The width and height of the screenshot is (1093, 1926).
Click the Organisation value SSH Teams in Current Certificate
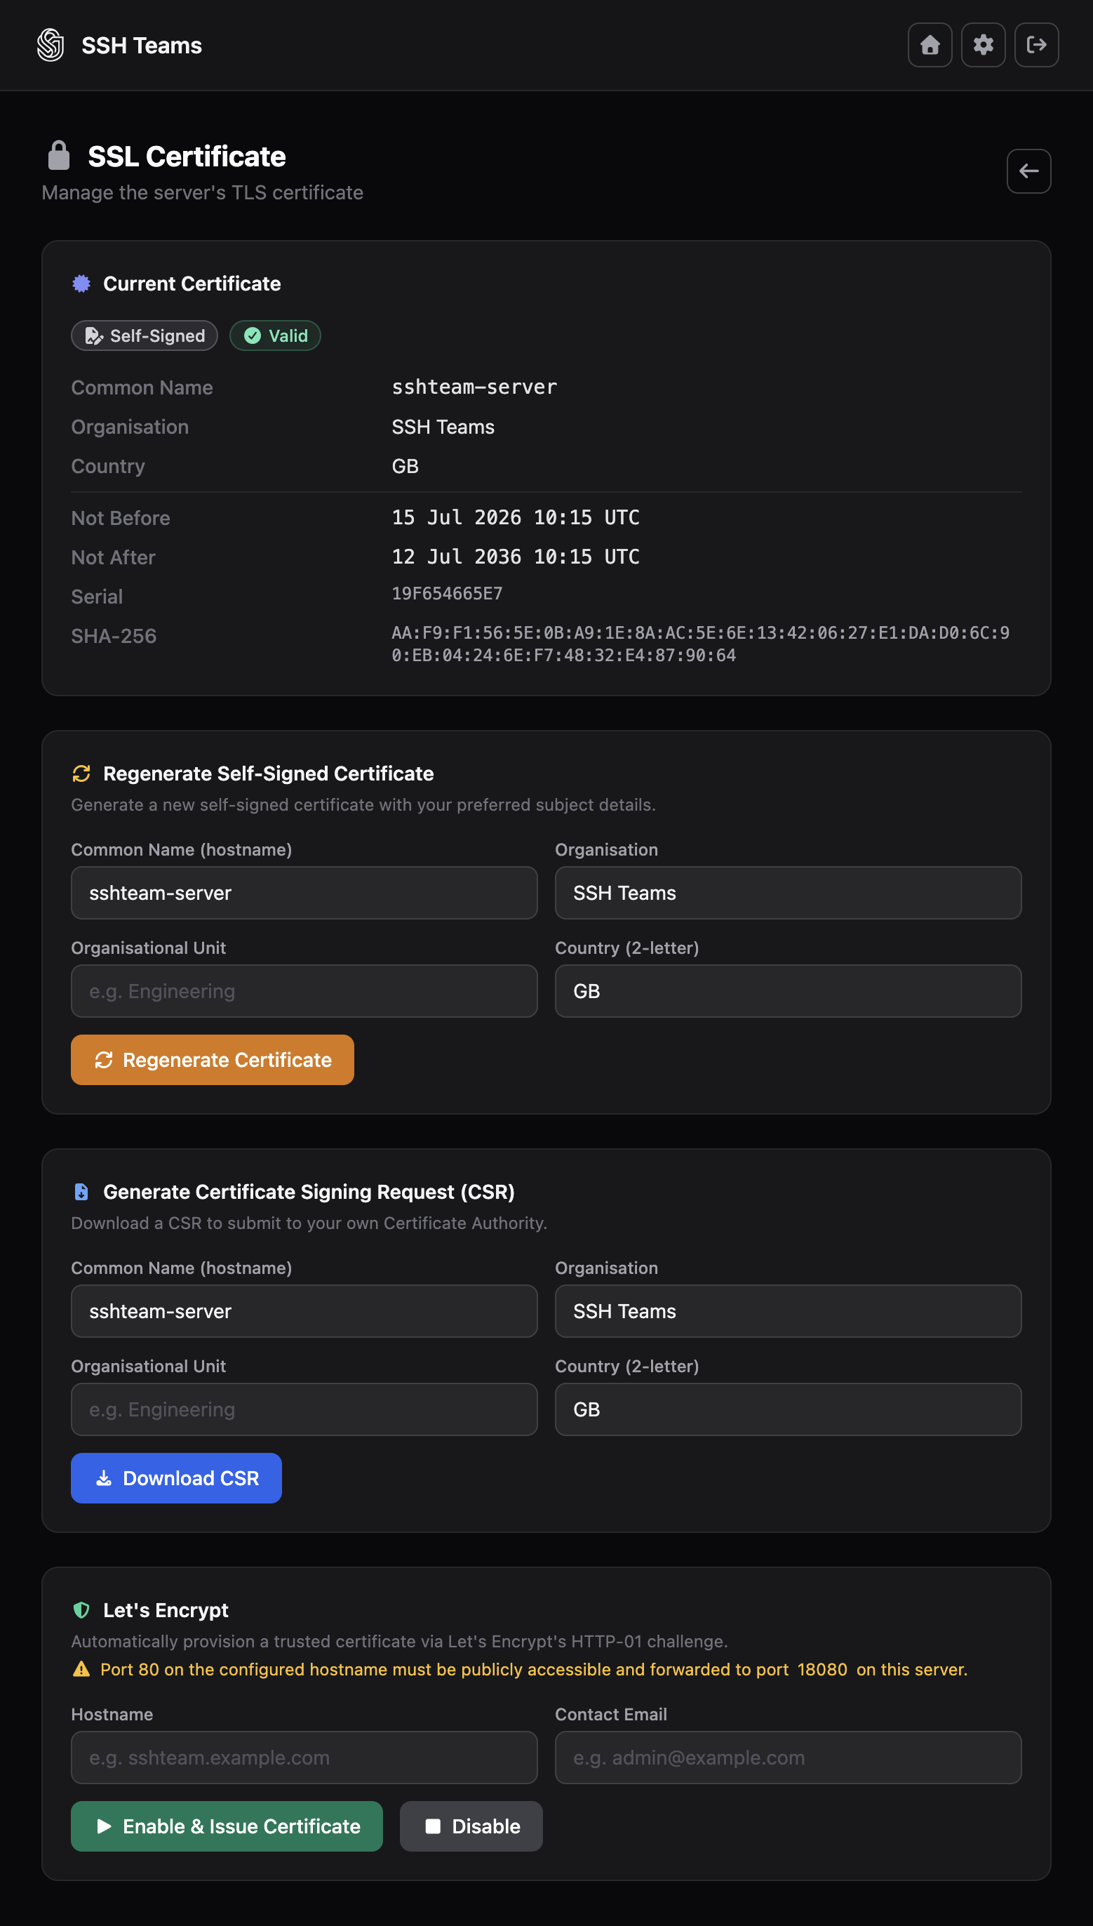point(443,427)
